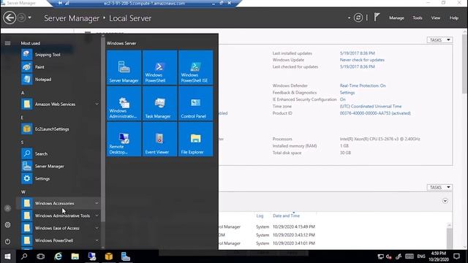468x263 pixels.
Task: Open the Tools menu
Action: 418,18
